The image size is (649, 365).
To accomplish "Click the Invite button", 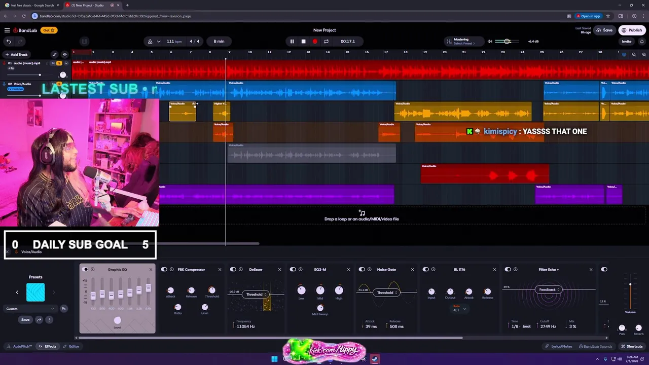I will coord(627,41).
